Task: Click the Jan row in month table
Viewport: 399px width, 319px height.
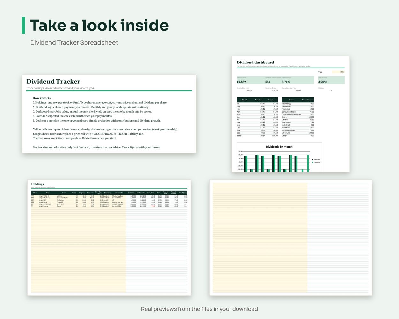Action: 257,104
